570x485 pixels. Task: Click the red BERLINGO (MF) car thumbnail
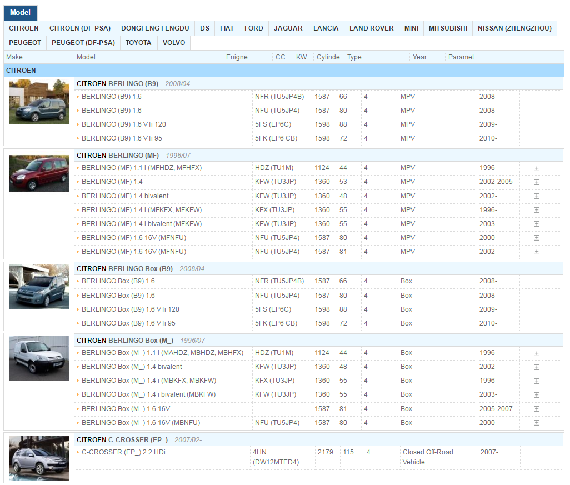coord(39,173)
